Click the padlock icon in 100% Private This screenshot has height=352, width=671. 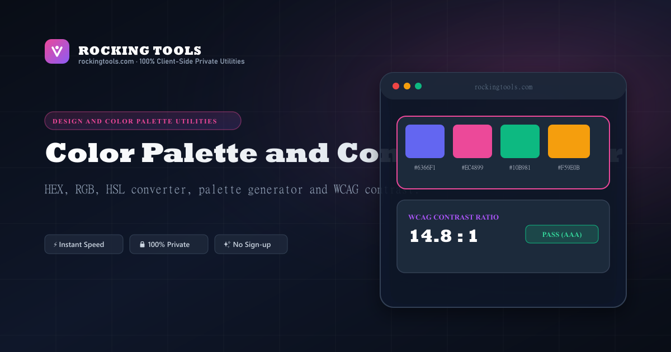pos(142,245)
